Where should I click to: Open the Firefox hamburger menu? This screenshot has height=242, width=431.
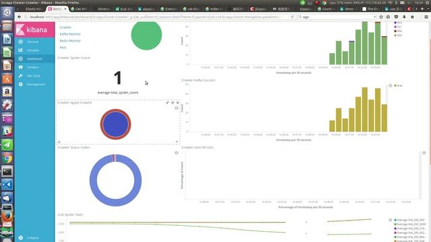point(426,17)
